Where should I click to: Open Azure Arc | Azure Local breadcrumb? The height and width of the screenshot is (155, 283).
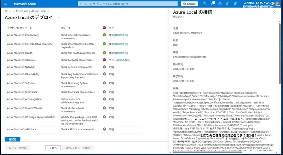click(x=31, y=11)
